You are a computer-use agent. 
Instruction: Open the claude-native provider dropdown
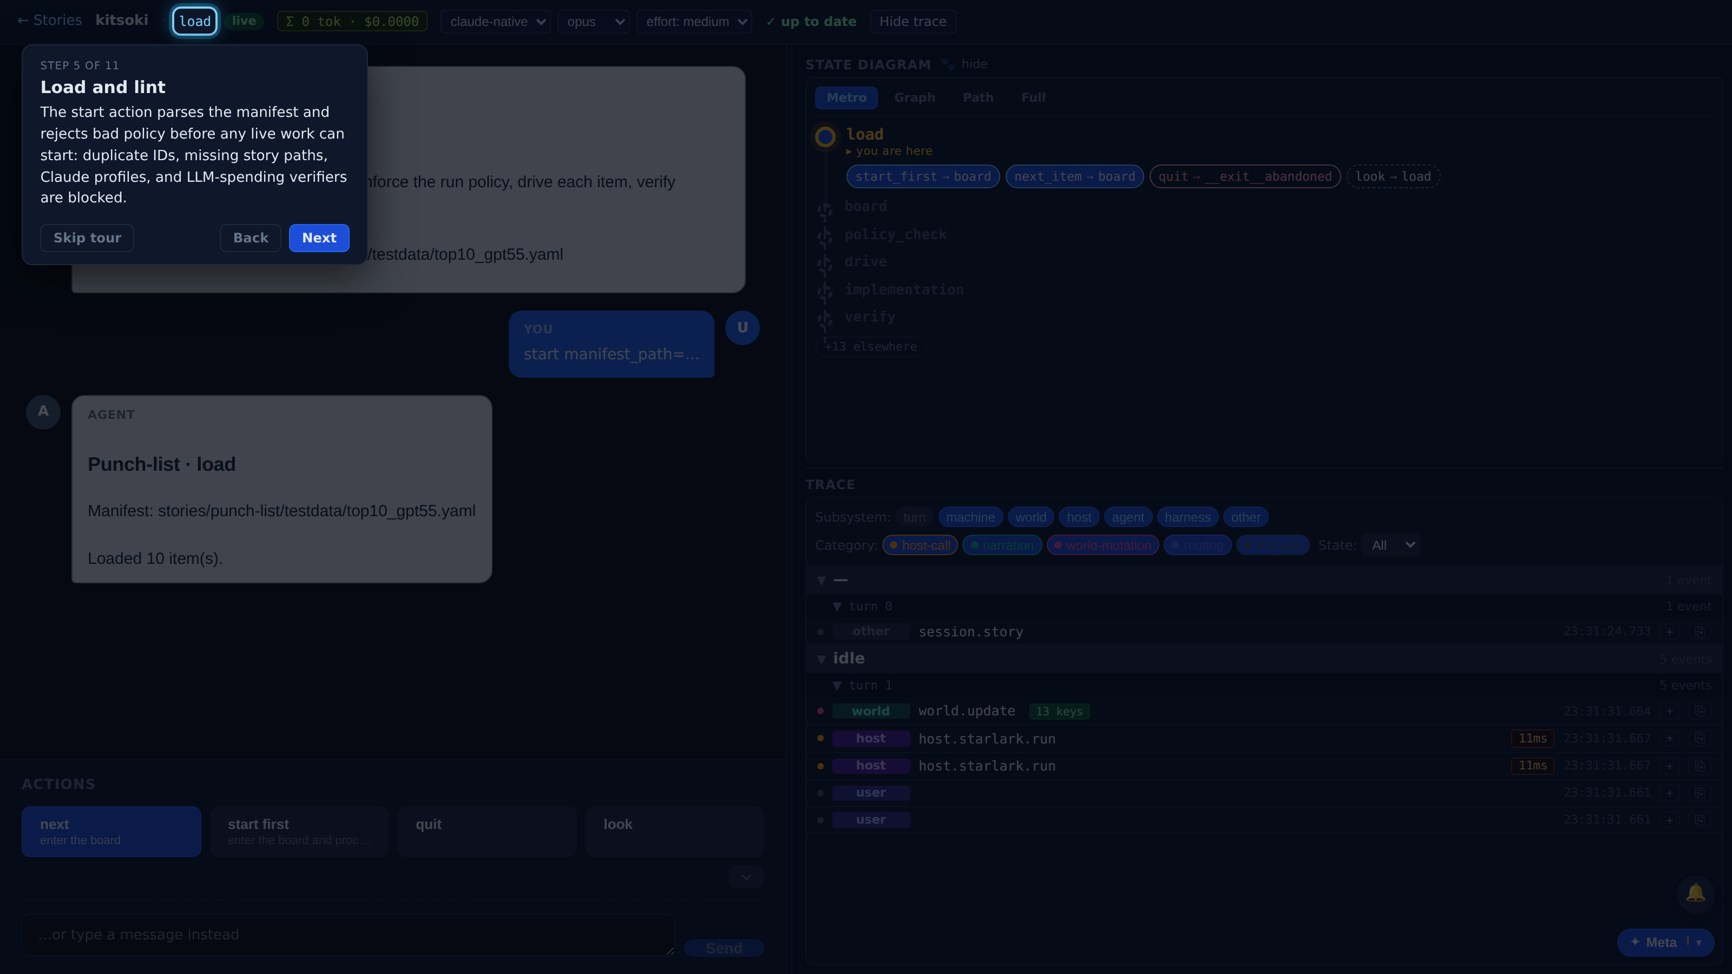pyautogui.click(x=496, y=22)
